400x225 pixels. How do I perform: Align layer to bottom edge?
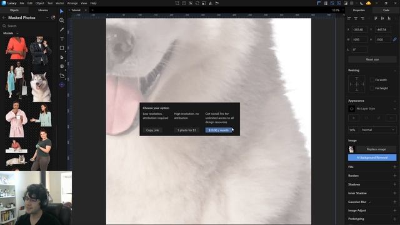pos(389,18)
